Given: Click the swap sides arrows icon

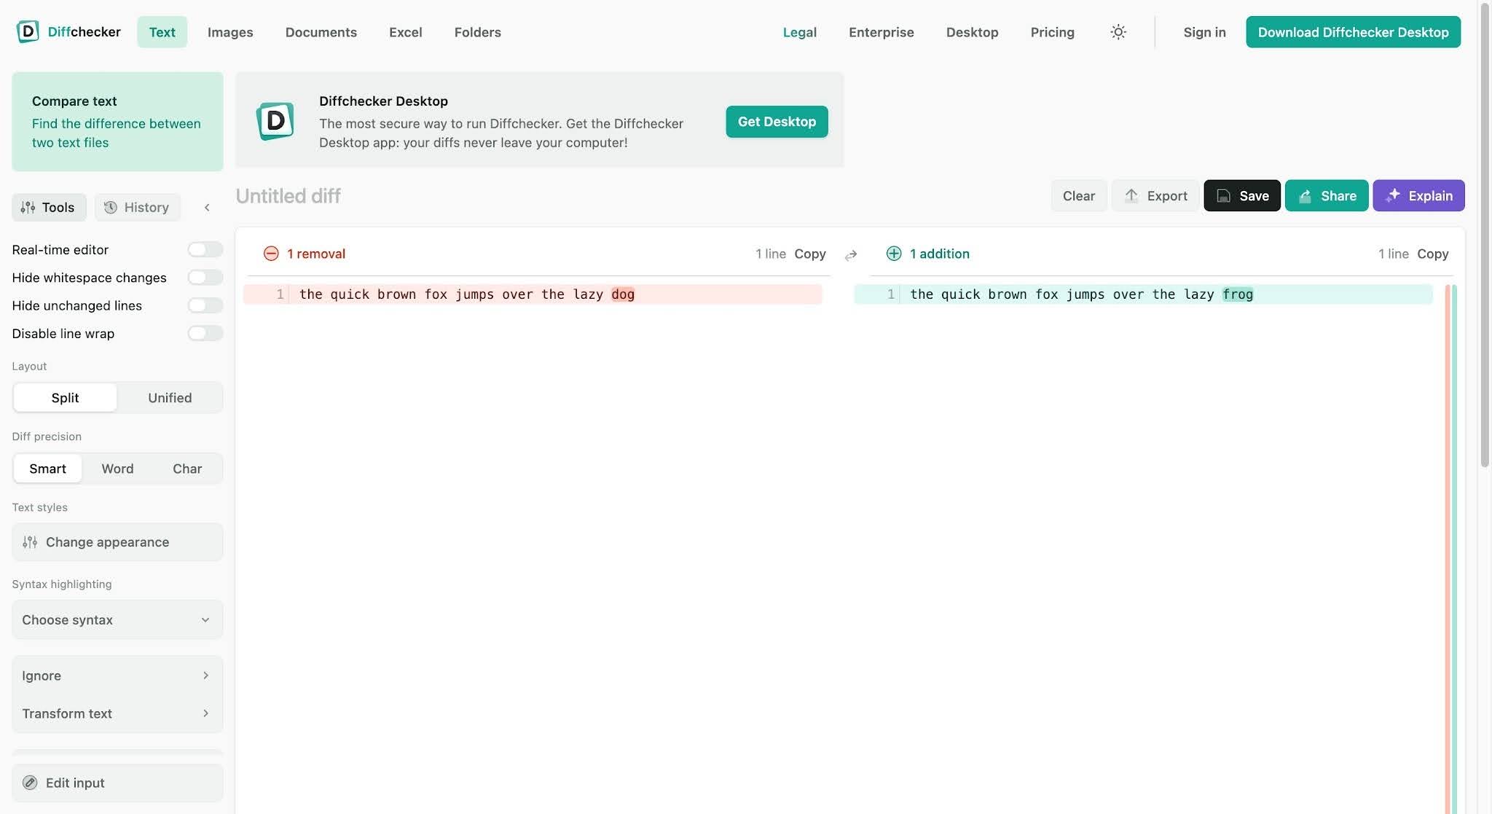Looking at the screenshot, I should pos(851,255).
